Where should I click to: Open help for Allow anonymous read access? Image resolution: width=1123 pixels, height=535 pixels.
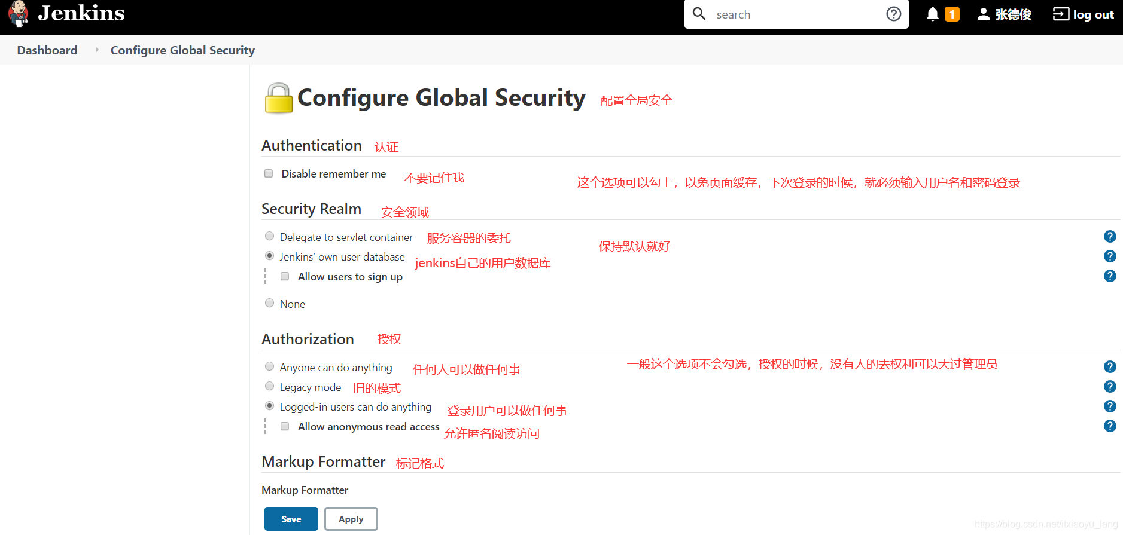[x=1110, y=426]
